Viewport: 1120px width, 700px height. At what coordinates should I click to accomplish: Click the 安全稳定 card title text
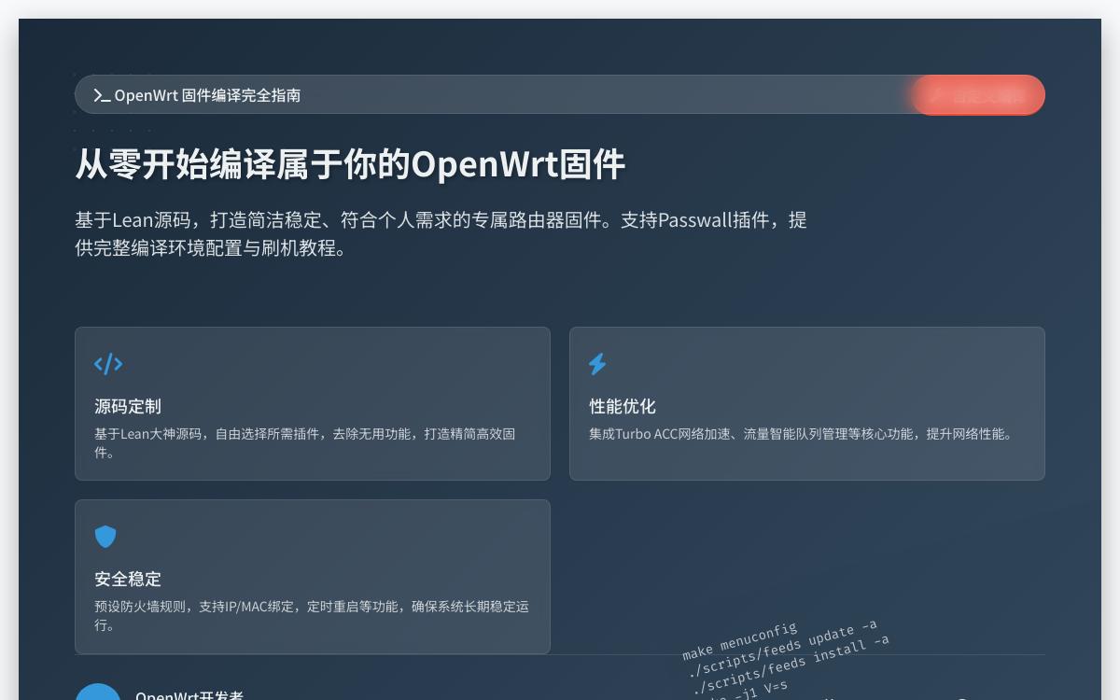pos(127,579)
